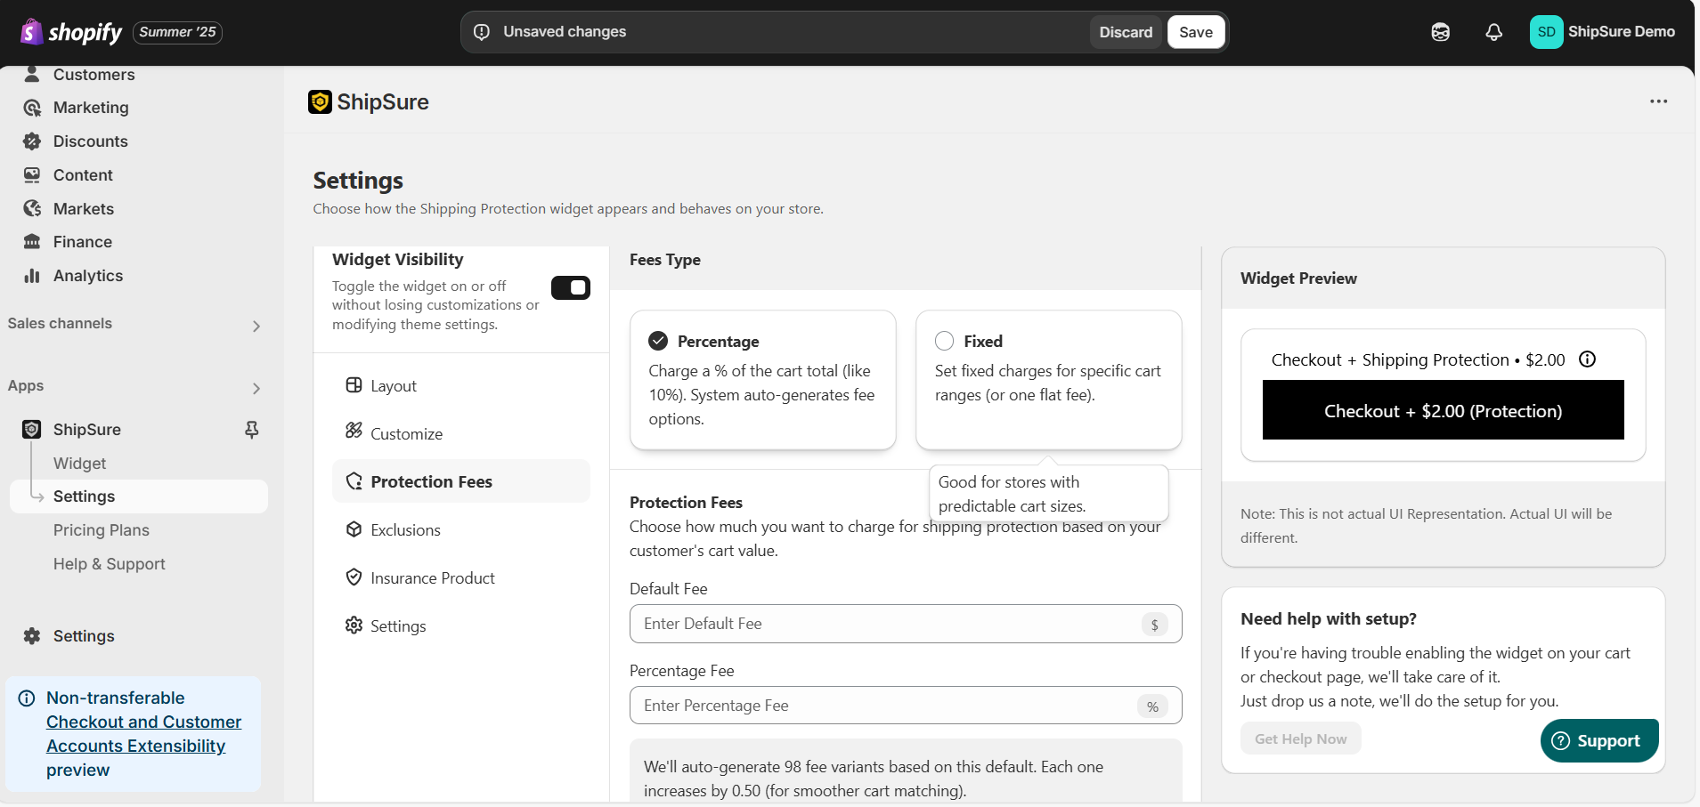Image resolution: width=1700 pixels, height=807 pixels.
Task: Select the Fixed fee type radio
Action: [x=945, y=341]
